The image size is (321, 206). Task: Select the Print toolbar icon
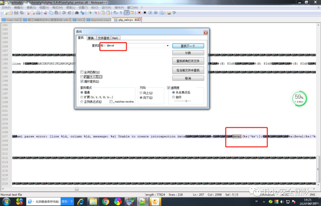38,13
